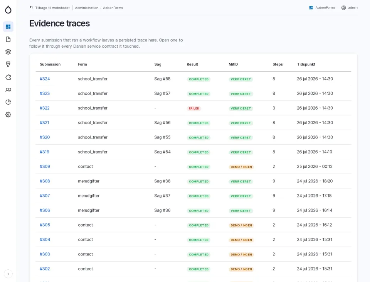The height and width of the screenshot is (282, 370).
Task: Click the MitID column header
Action: (x=233, y=64)
